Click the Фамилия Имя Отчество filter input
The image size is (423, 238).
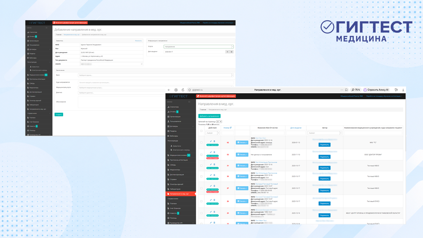(268, 133)
